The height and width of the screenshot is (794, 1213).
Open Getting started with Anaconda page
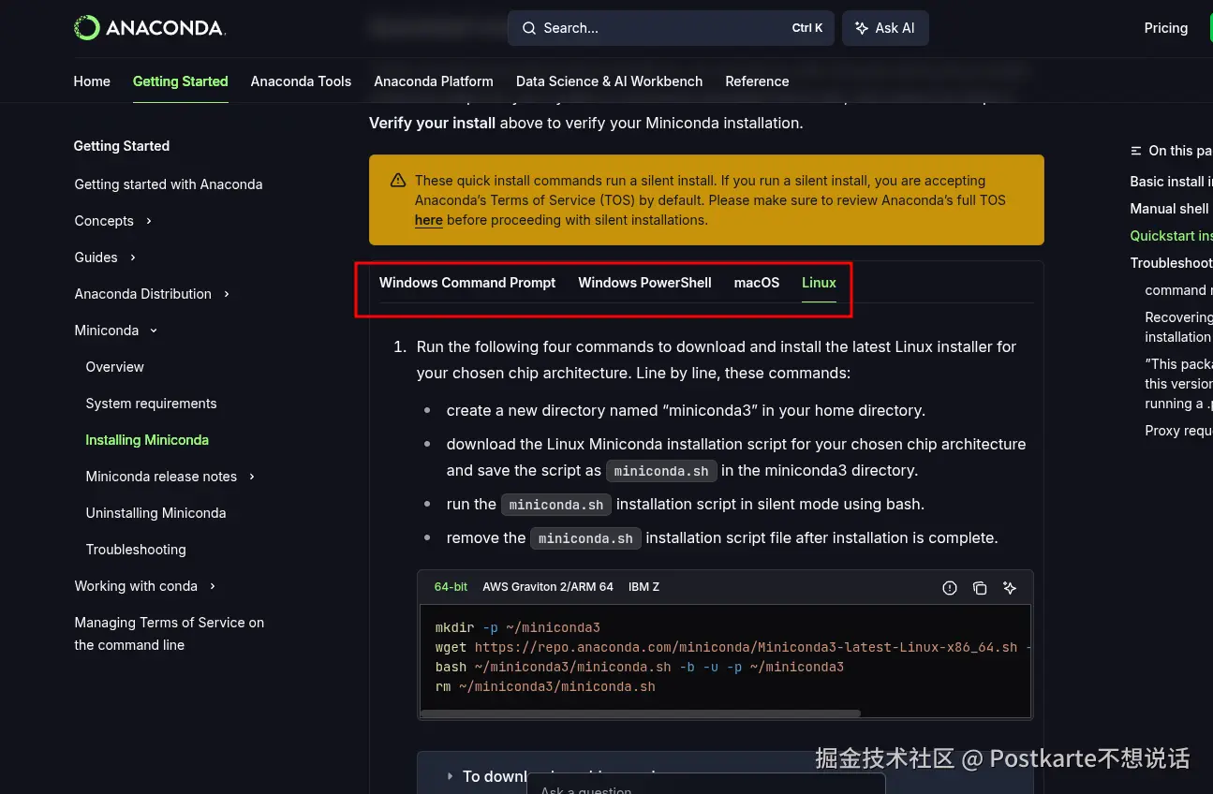169,184
